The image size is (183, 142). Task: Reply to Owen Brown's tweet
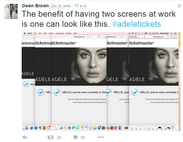click(25, 137)
